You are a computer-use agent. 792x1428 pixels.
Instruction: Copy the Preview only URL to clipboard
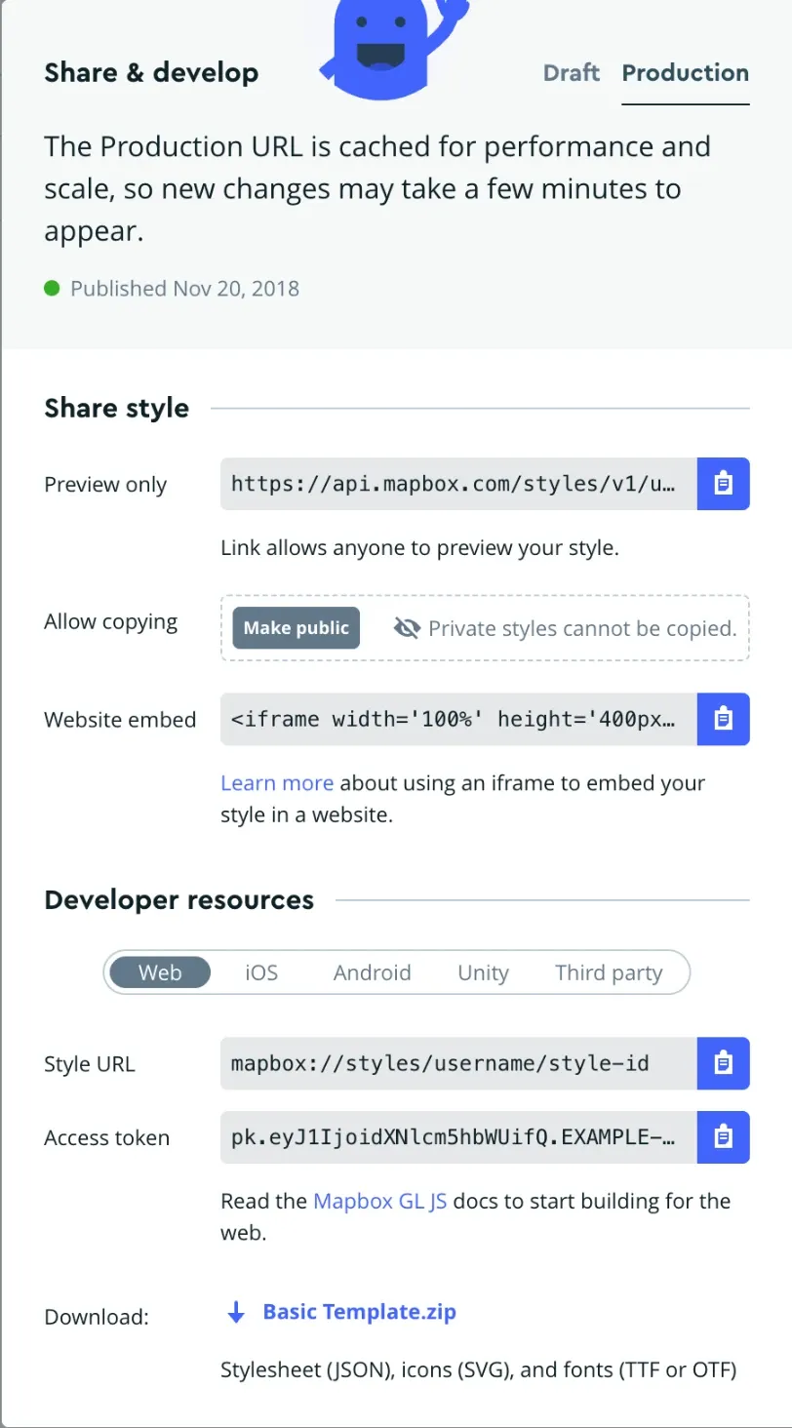click(x=723, y=484)
